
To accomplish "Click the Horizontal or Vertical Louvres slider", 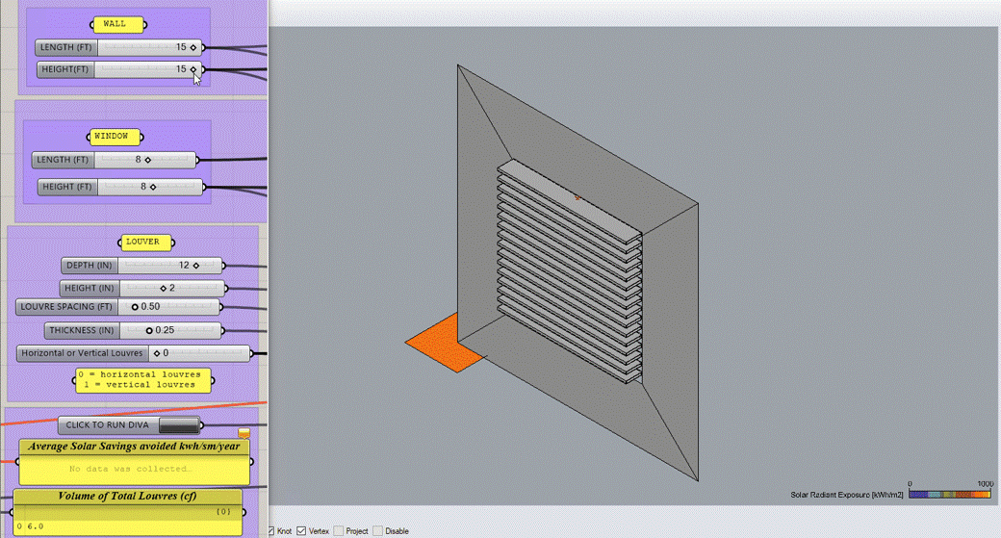I will pyautogui.click(x=134, y=353).
